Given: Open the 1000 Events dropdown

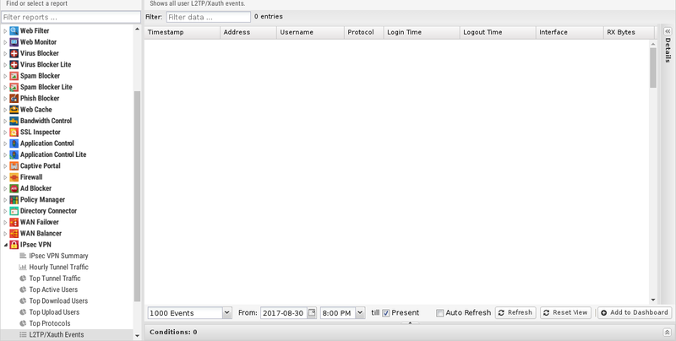Looking at the screenshot, I should click(226, 313).
